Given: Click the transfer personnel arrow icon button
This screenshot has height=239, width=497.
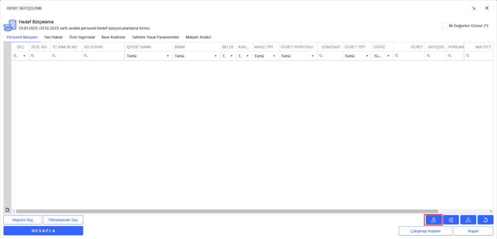Looking at the screenshot, I should 468,220.
